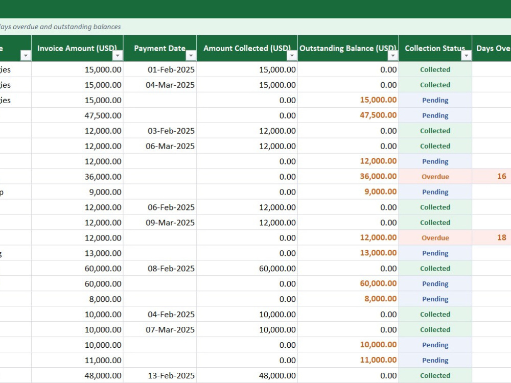
Task: Select payment date cell 07-Mar-2025
Action: pos(160,330)
